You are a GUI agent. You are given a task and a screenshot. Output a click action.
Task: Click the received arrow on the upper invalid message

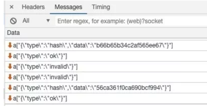click(x=10, y=66)
